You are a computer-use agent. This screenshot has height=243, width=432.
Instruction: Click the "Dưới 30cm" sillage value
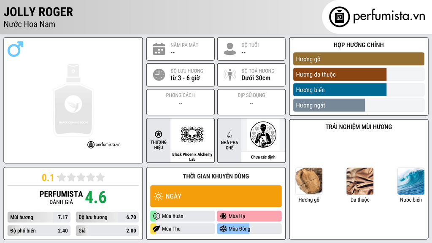pyautogui.click(x=256, y=78)
